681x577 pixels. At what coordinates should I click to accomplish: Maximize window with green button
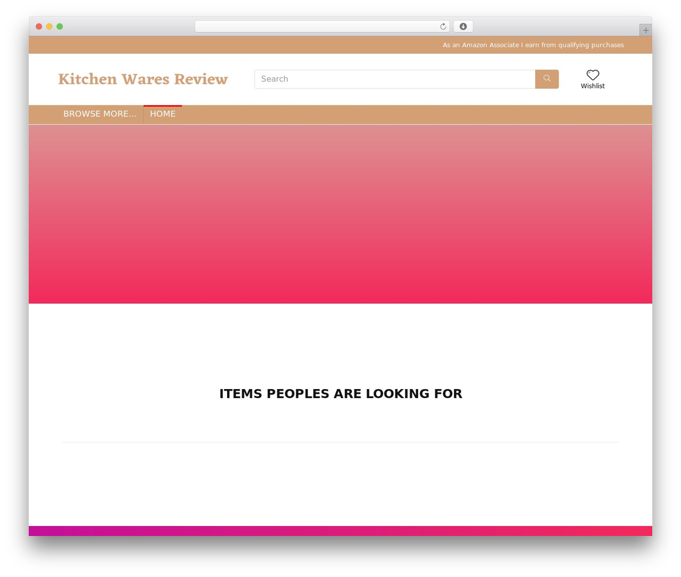point(60,27)
